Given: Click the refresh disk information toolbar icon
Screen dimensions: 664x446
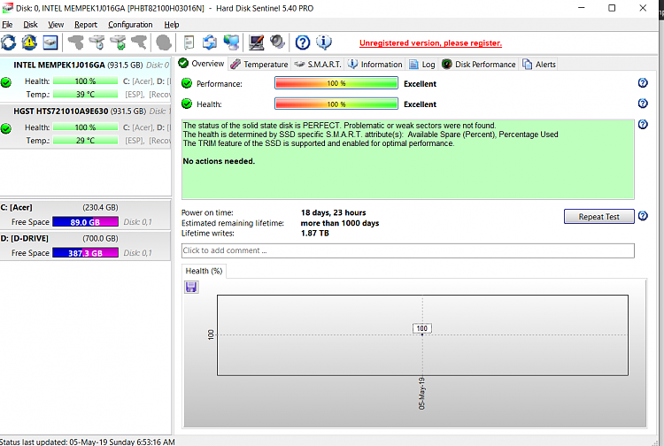Looking at the screenshot, I should (x=9, y=42).
